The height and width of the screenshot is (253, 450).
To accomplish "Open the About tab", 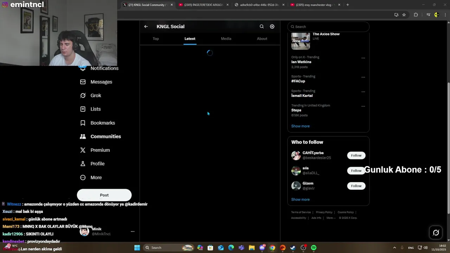I will tap(262, 39).
